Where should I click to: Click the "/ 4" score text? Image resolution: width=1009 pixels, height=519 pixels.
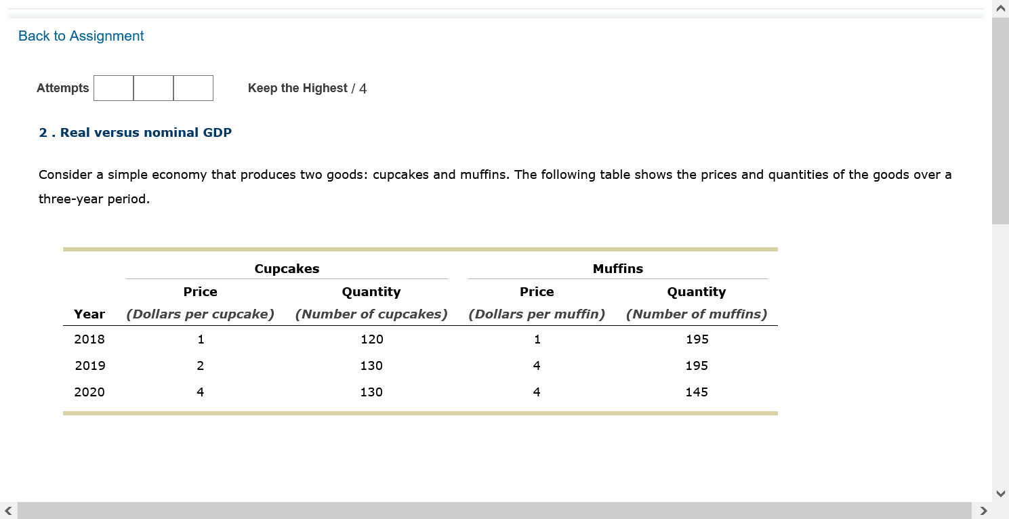(359, 89)
